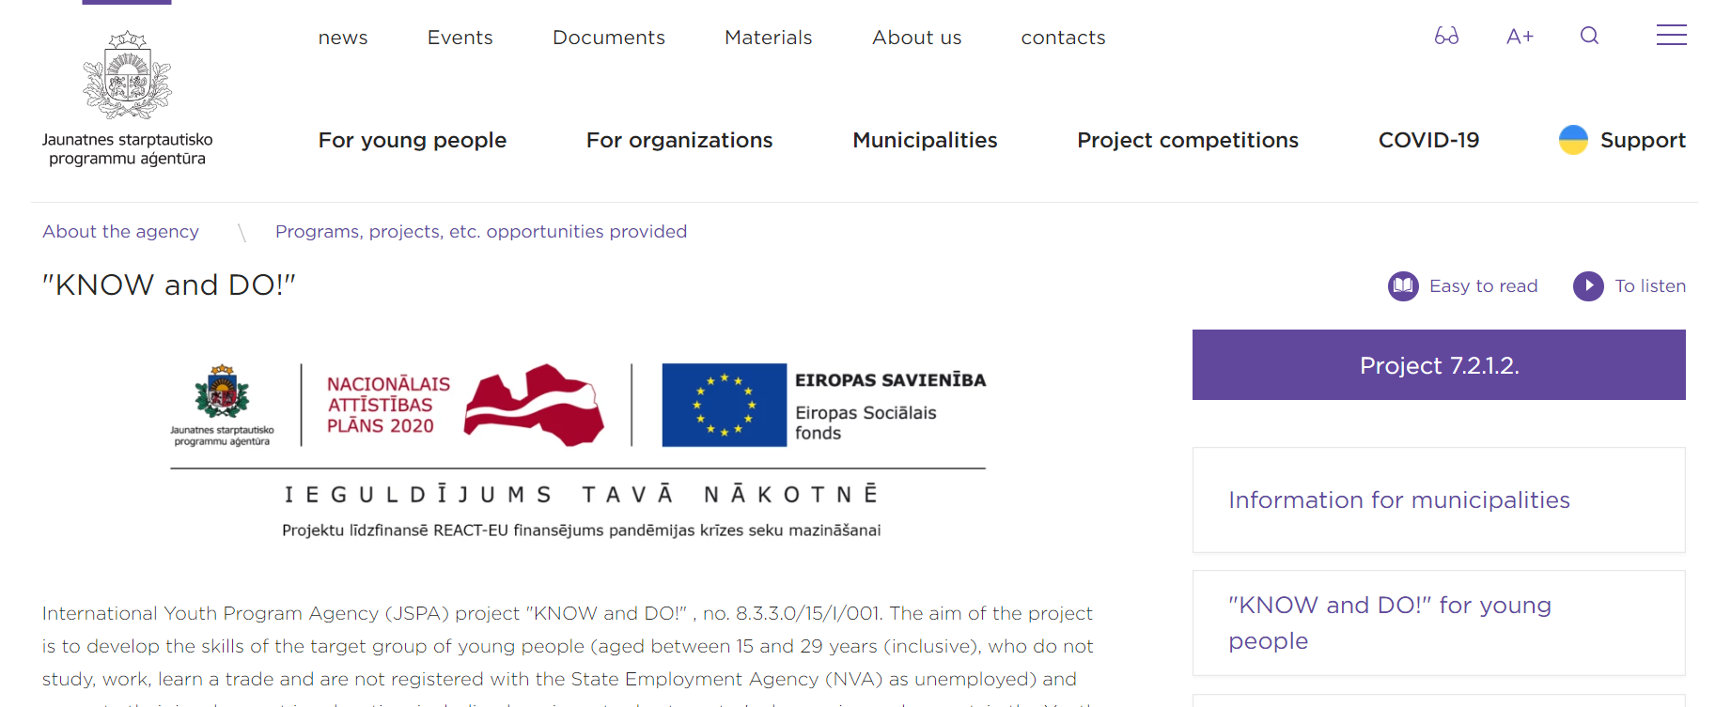Select For young people navigation item
1731x707 pixels.
[x=413, y=140]
